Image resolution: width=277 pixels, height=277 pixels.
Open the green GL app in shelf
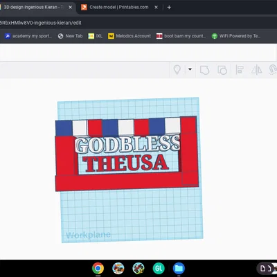(159, 268)
